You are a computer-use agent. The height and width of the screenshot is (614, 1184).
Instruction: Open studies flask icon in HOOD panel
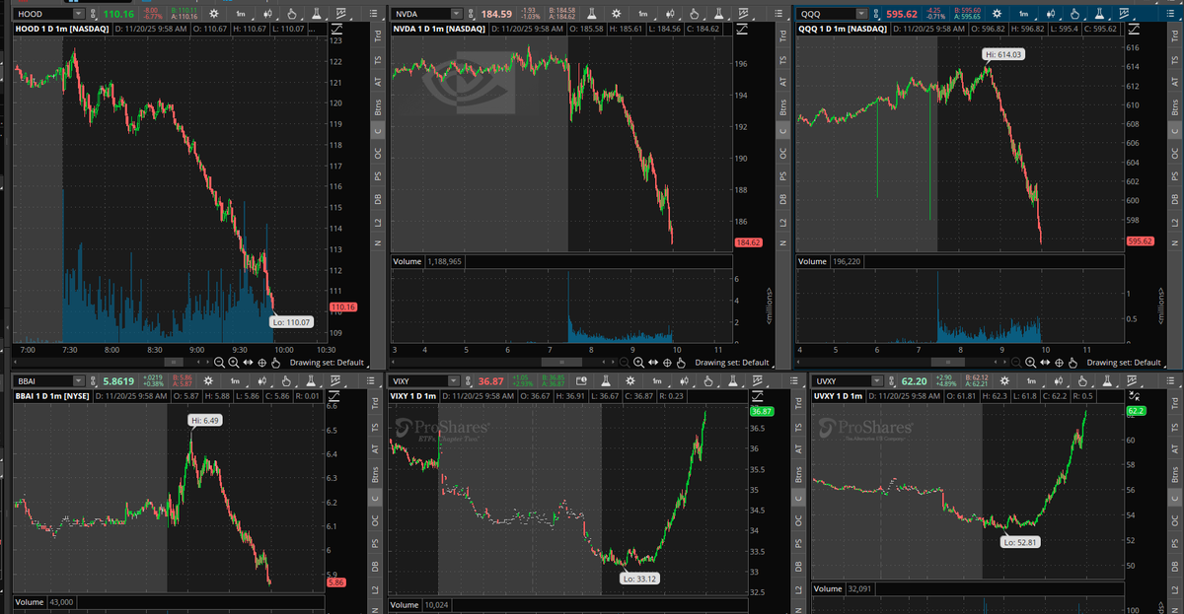[316, 14]
